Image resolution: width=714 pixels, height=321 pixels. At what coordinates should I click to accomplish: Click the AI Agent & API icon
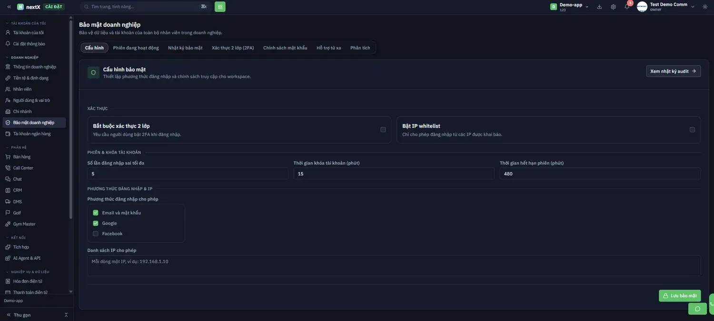click(x=8, y=258)
